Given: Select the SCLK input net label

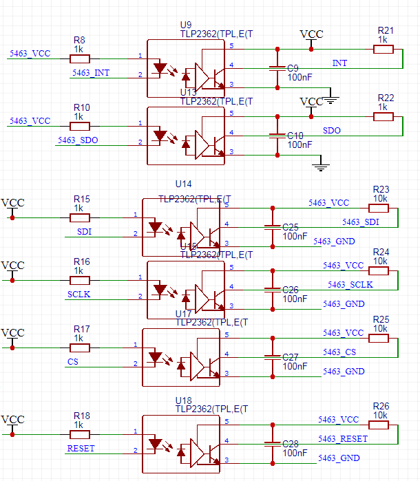Looking at the screenshot, I should (x=79, y=295).
